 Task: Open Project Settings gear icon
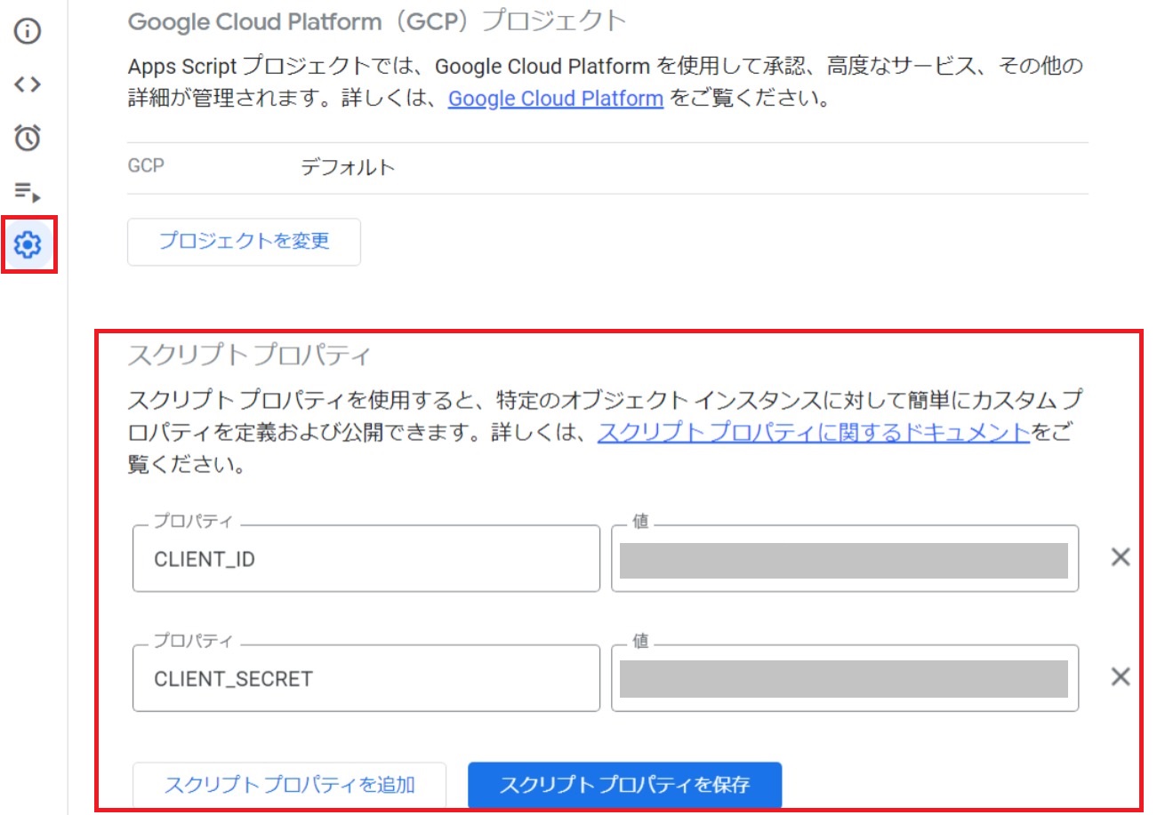coord(28,243)
